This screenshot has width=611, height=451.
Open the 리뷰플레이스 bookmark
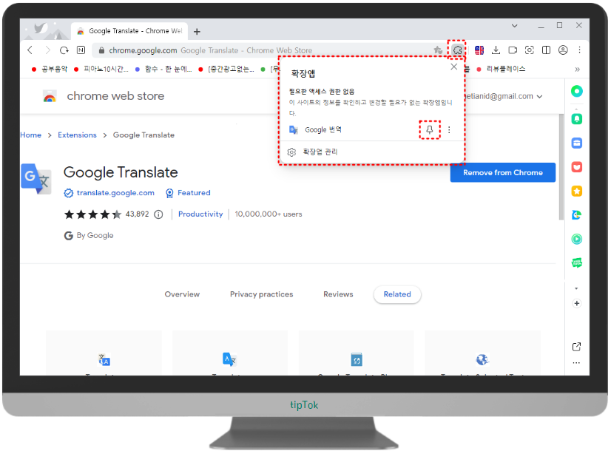[501, 69]
